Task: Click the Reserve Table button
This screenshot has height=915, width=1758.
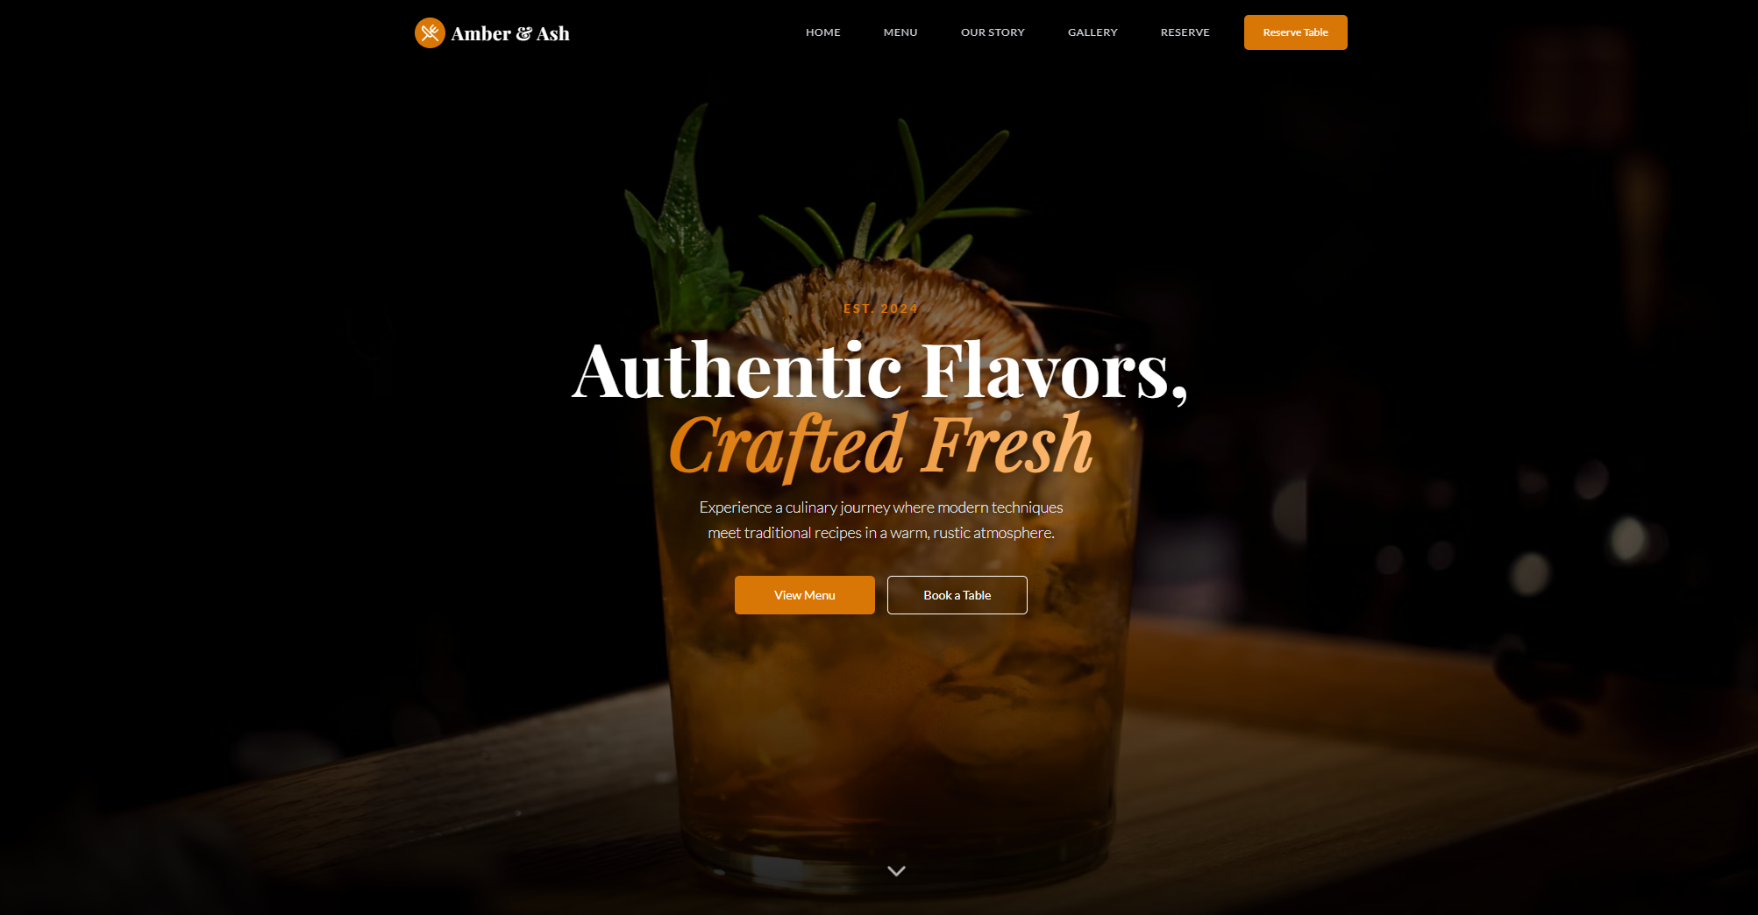Action: 1295,32
